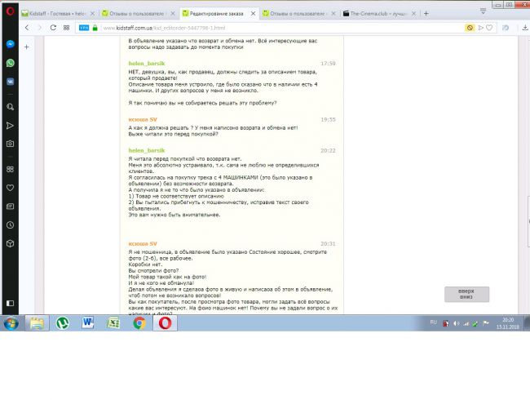Open extensions cube icon in sidebar
Screen dimensions: 530x400
coord(9,243)
